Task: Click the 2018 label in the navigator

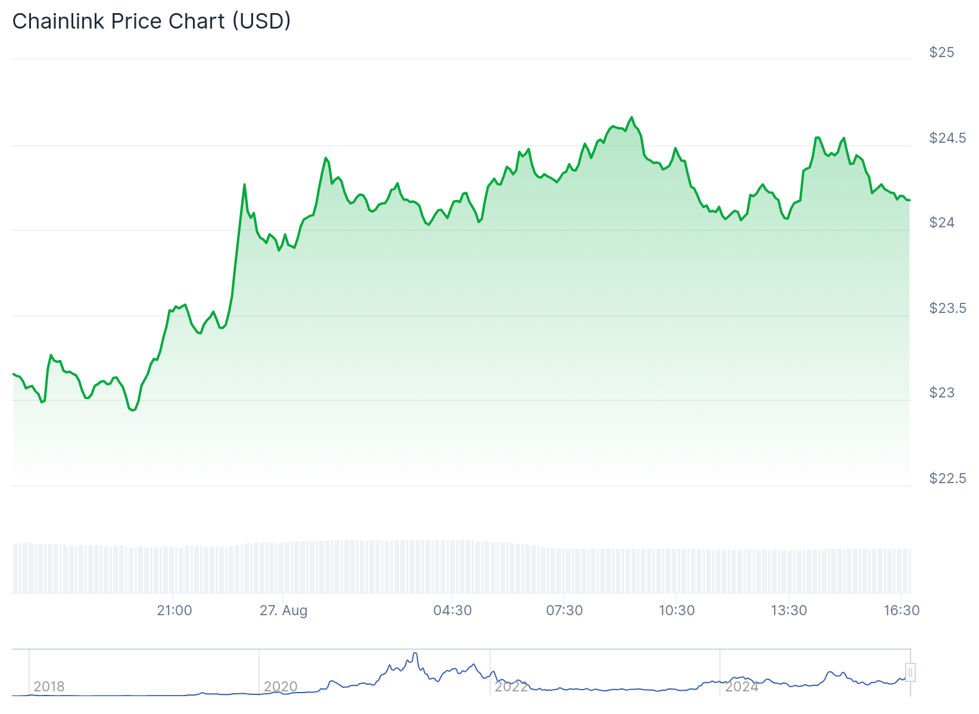Action: tap(49, 687)
